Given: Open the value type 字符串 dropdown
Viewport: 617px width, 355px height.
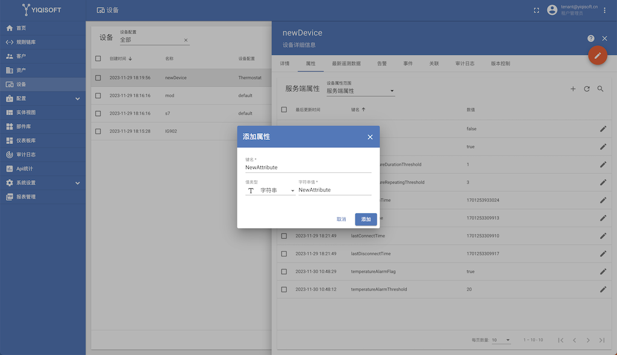Looking at the screenshot, I should coord(271,190).
